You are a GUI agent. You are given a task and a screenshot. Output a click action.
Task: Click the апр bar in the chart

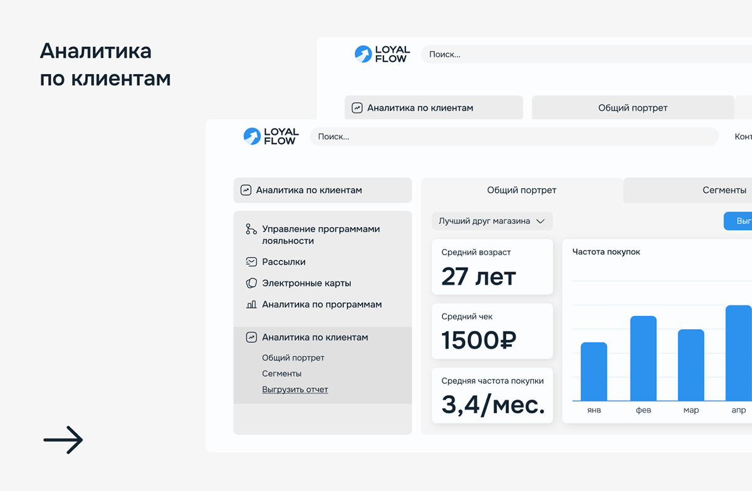pyautogui.click(x=738, y=353)
